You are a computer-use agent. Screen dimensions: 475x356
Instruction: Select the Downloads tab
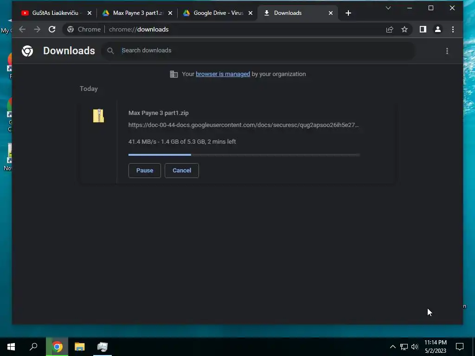click(x=297, y=13)
